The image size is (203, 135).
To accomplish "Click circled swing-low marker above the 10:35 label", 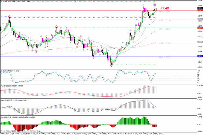I will (36, 51).
